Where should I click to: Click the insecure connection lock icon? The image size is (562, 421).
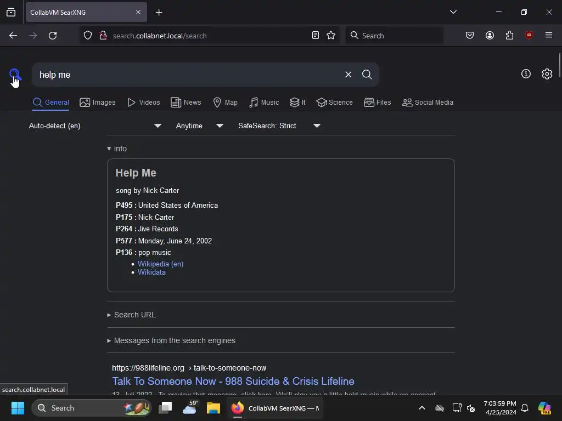(103, 36)
